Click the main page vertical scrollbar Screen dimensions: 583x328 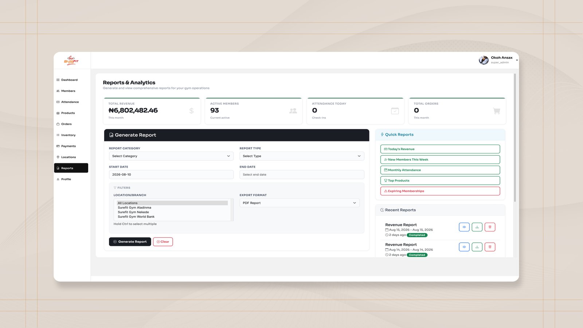tap(515, 138)
